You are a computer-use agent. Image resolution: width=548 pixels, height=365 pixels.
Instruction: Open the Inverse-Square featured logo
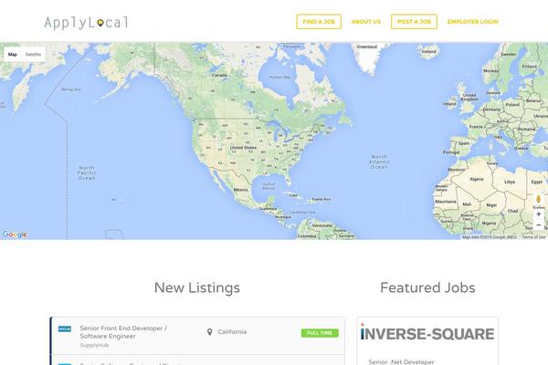point(427,333)
